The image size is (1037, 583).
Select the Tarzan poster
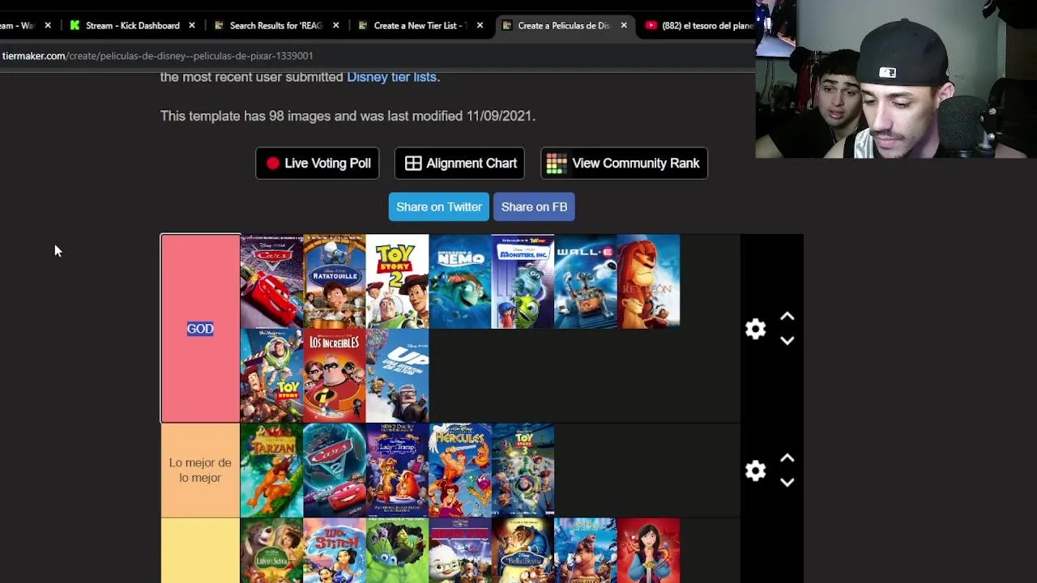coord(271,470)
